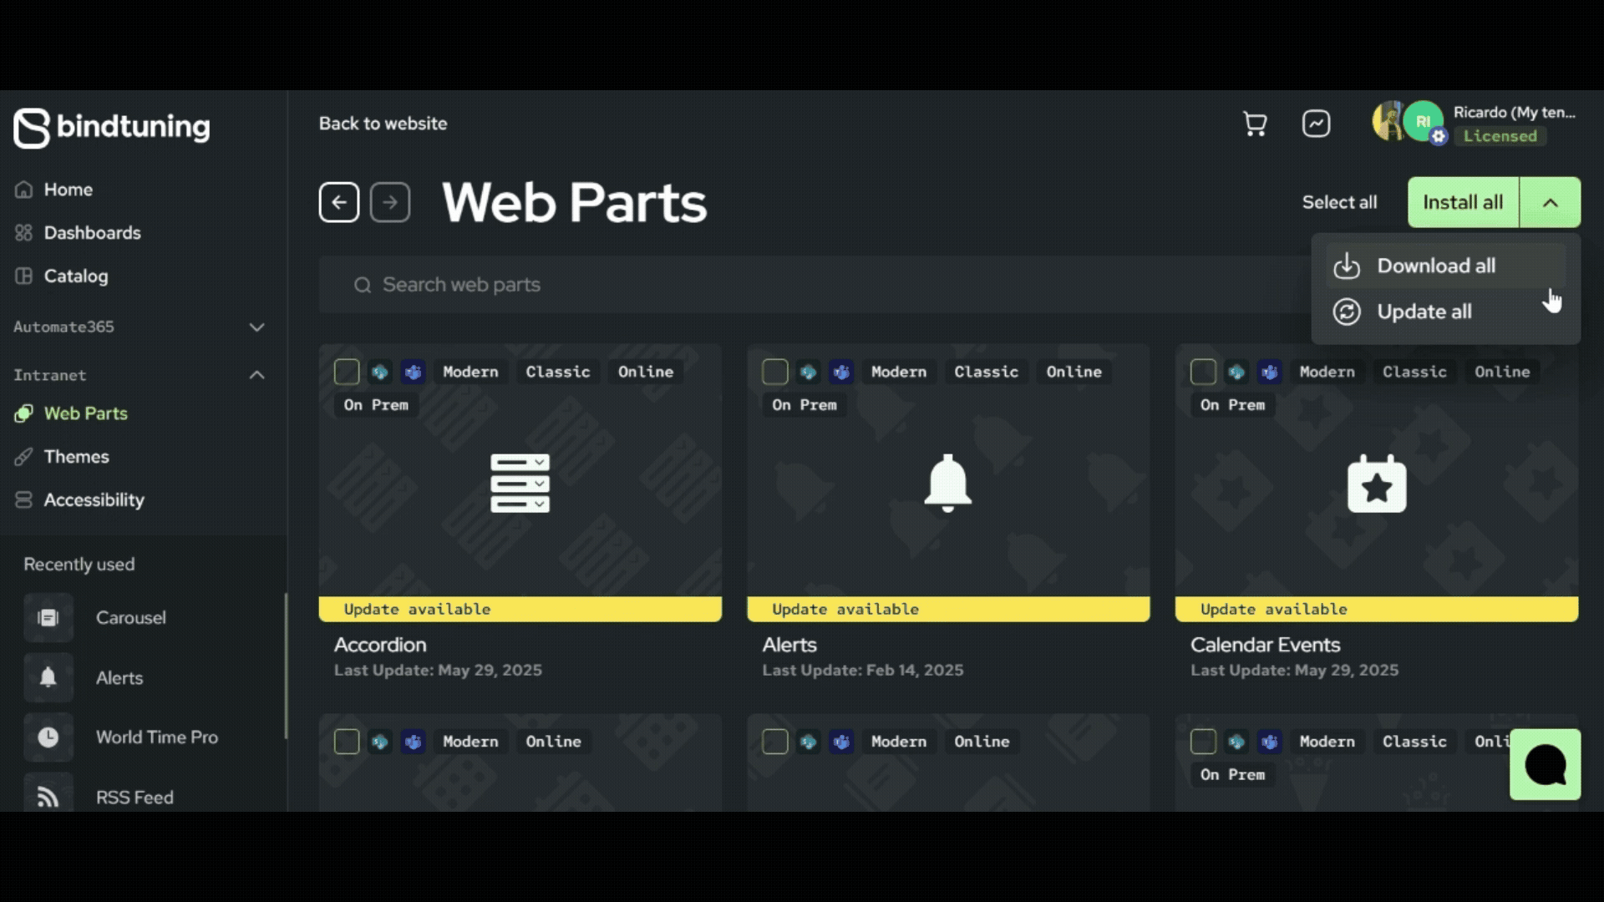The image size is (1604, 902).
Task: Click the bindtuning logo
Action: click(x=112, y=127)
